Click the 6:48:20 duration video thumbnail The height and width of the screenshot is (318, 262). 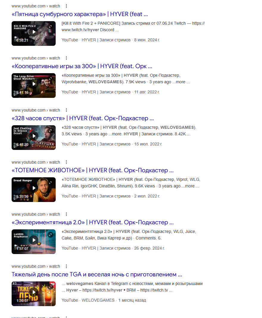pyautogui.click(x=33, y=137)
